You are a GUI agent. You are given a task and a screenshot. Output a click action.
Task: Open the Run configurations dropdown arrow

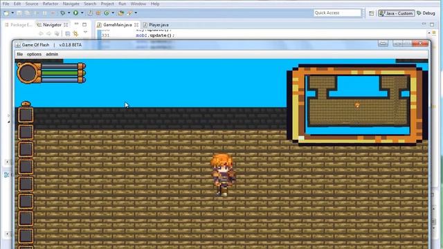(x=82, y=13)
